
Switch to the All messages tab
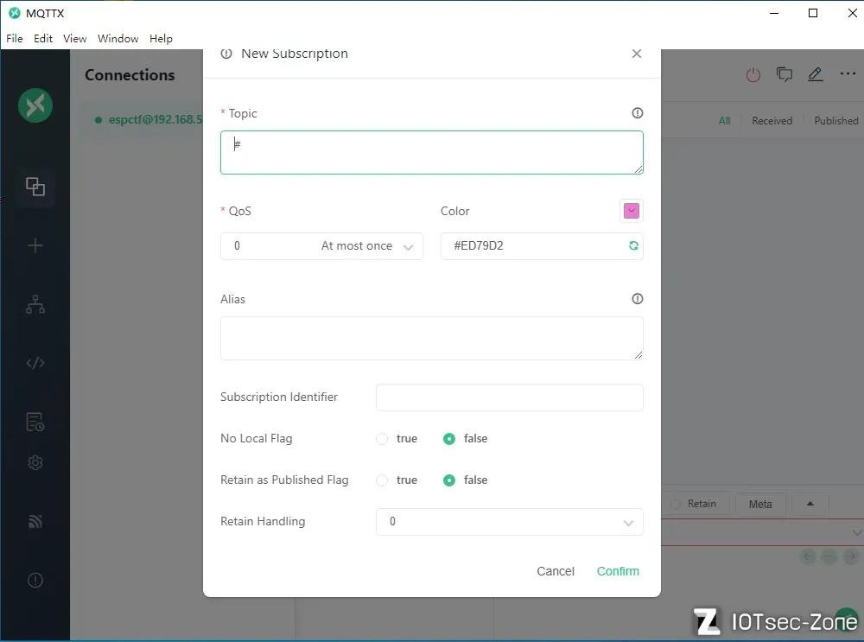(x=725, y=121)
